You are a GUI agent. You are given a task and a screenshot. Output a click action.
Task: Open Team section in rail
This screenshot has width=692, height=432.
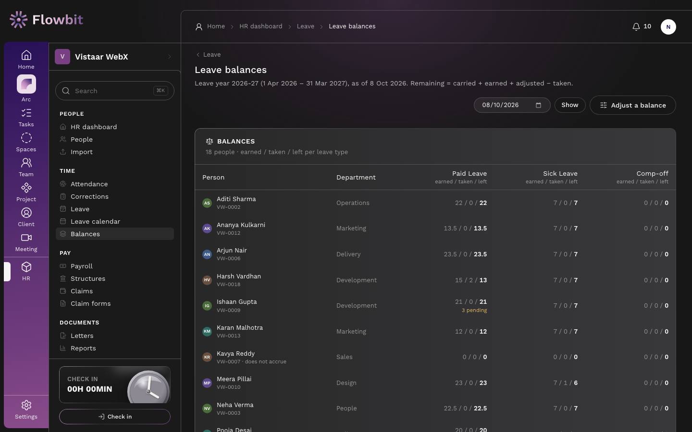coord(26,168)
